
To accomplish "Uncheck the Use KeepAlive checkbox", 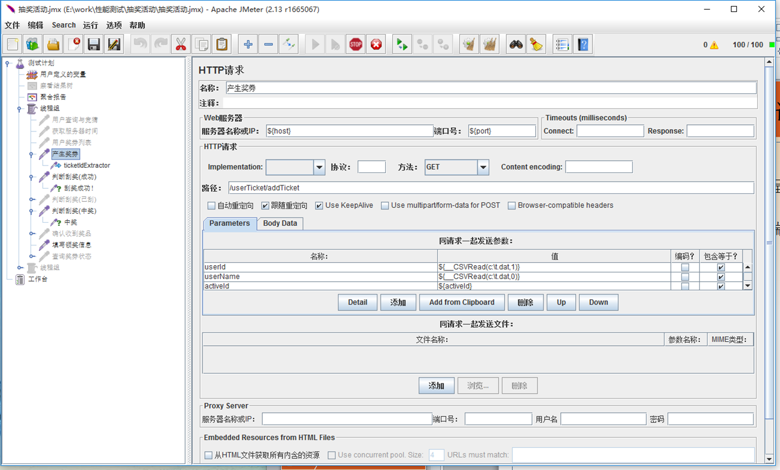I will click(320, 205).
